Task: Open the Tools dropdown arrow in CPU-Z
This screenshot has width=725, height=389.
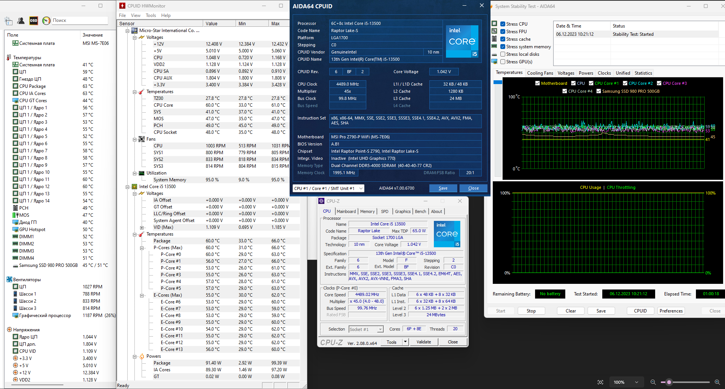Action: 405,342
